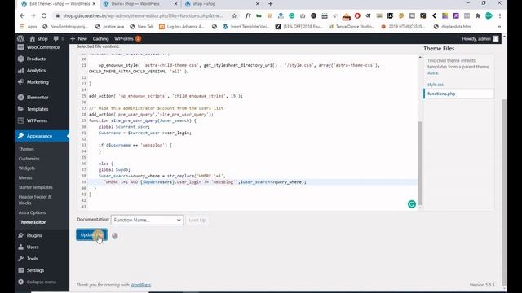The height and width of the screenshot is (293, 522).
Task: Select Edit Themes browser tab
Action: 56,4
